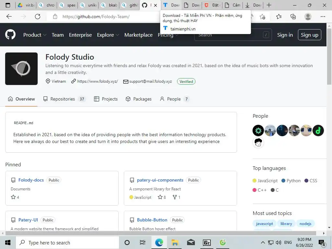Screen dimensions: 332x249
Task: Open the Marketplace page
Action: 138,35
